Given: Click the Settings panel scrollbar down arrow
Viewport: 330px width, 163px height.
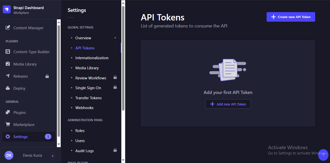Looking at the screenshot, I should coord(123,160).
